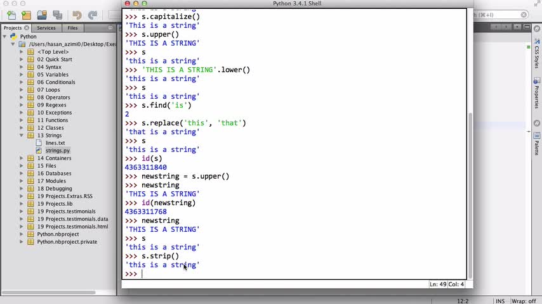Collapse the Python project node
The width and height of the screenshot is (542, 304).
[x=4, y=36]
